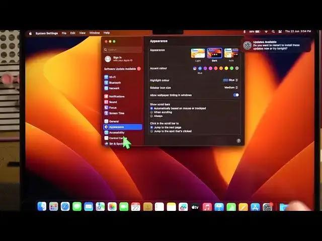The image size is (322, 241).
Task: Open the Edit menu
Action: point(72,33)
